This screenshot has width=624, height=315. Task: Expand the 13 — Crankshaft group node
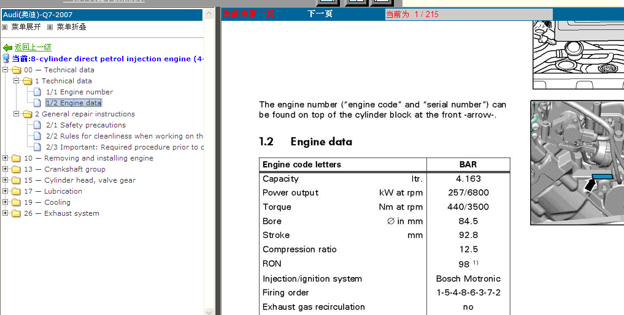(x=5, y=169)
